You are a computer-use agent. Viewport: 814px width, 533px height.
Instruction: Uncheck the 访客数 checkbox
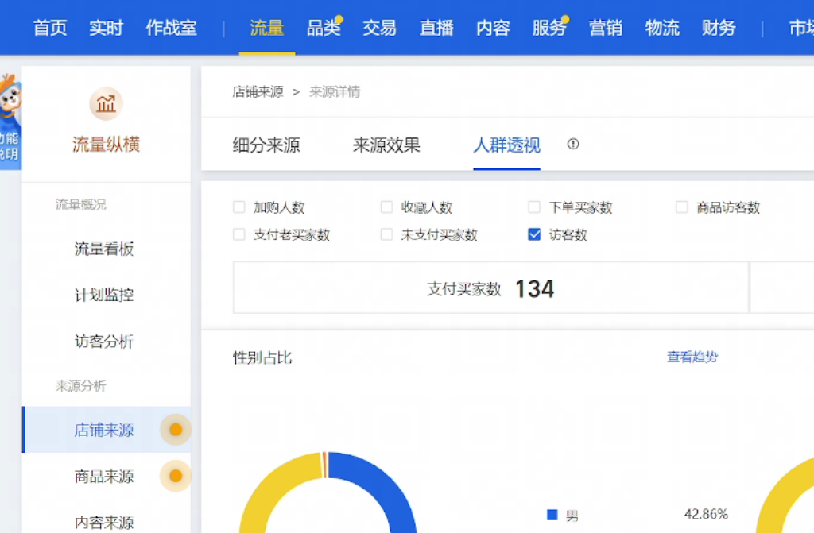click(x=534, y=234)
